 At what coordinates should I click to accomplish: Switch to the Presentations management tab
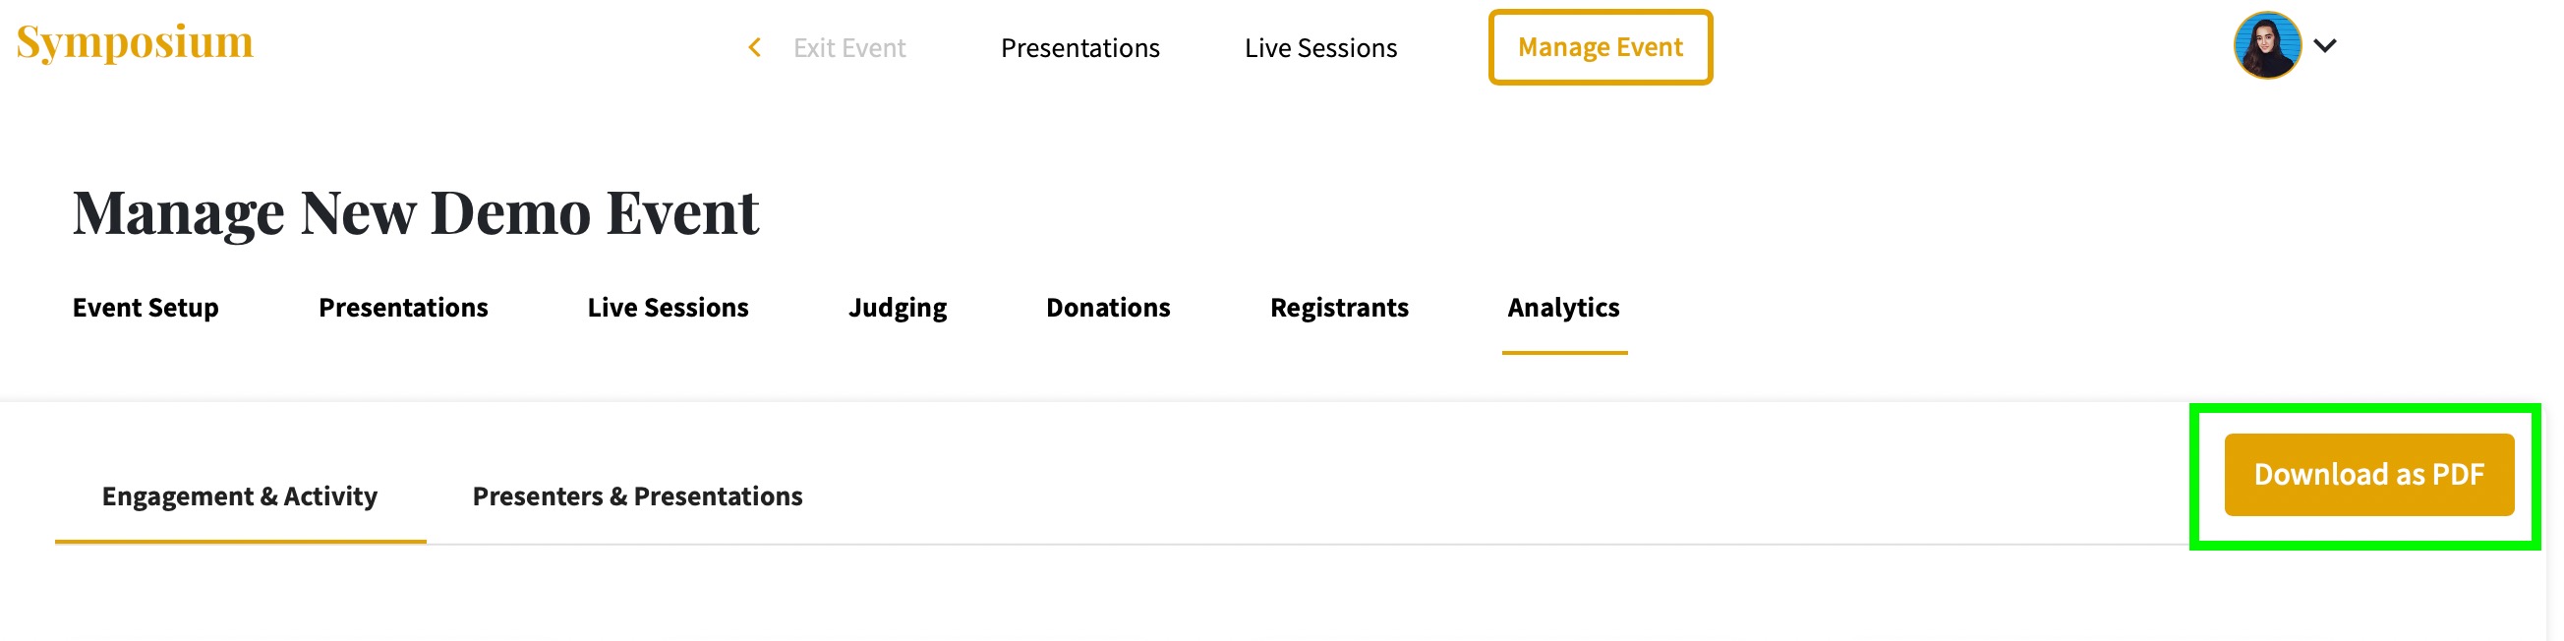click(x=403, y=308)
